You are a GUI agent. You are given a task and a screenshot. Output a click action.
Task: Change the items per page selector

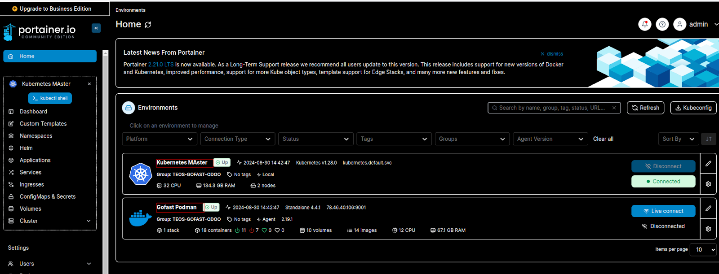click(x=703, y=250)
